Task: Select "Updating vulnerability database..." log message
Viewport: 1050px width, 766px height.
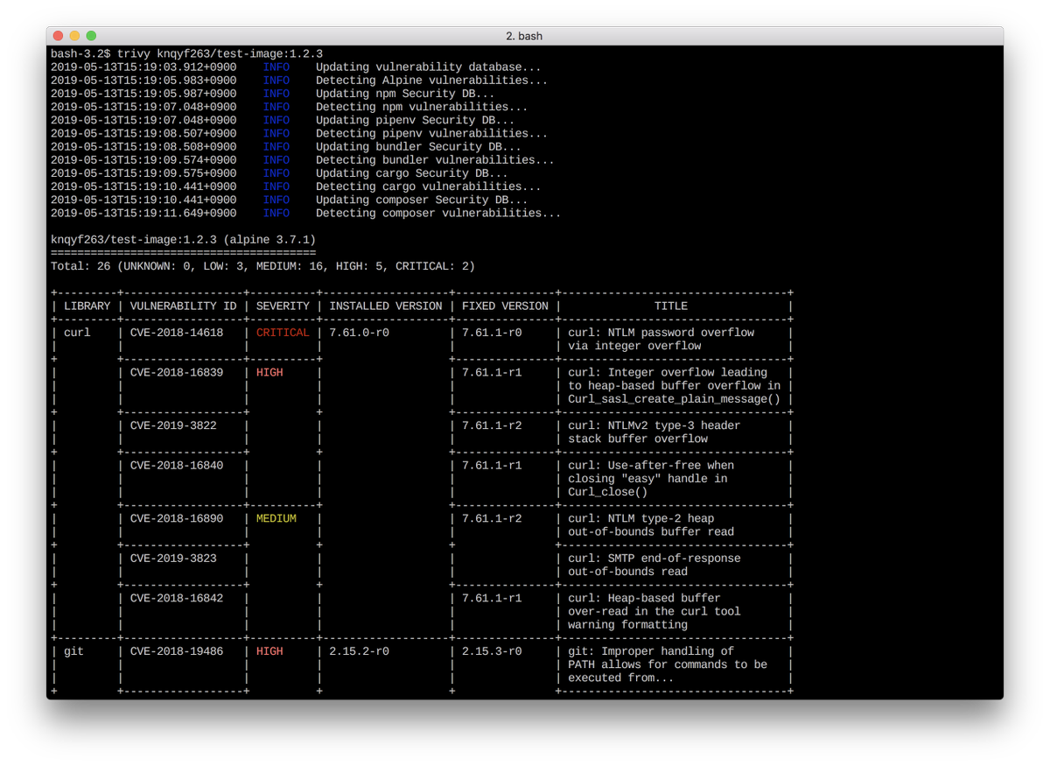Action: [429, 67]
